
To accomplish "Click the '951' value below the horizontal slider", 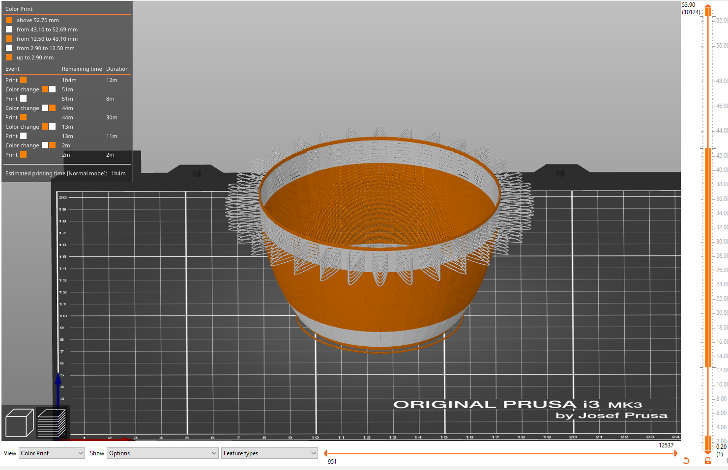I will (332, 462).
